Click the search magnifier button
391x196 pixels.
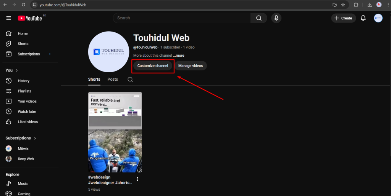(259, 18)
